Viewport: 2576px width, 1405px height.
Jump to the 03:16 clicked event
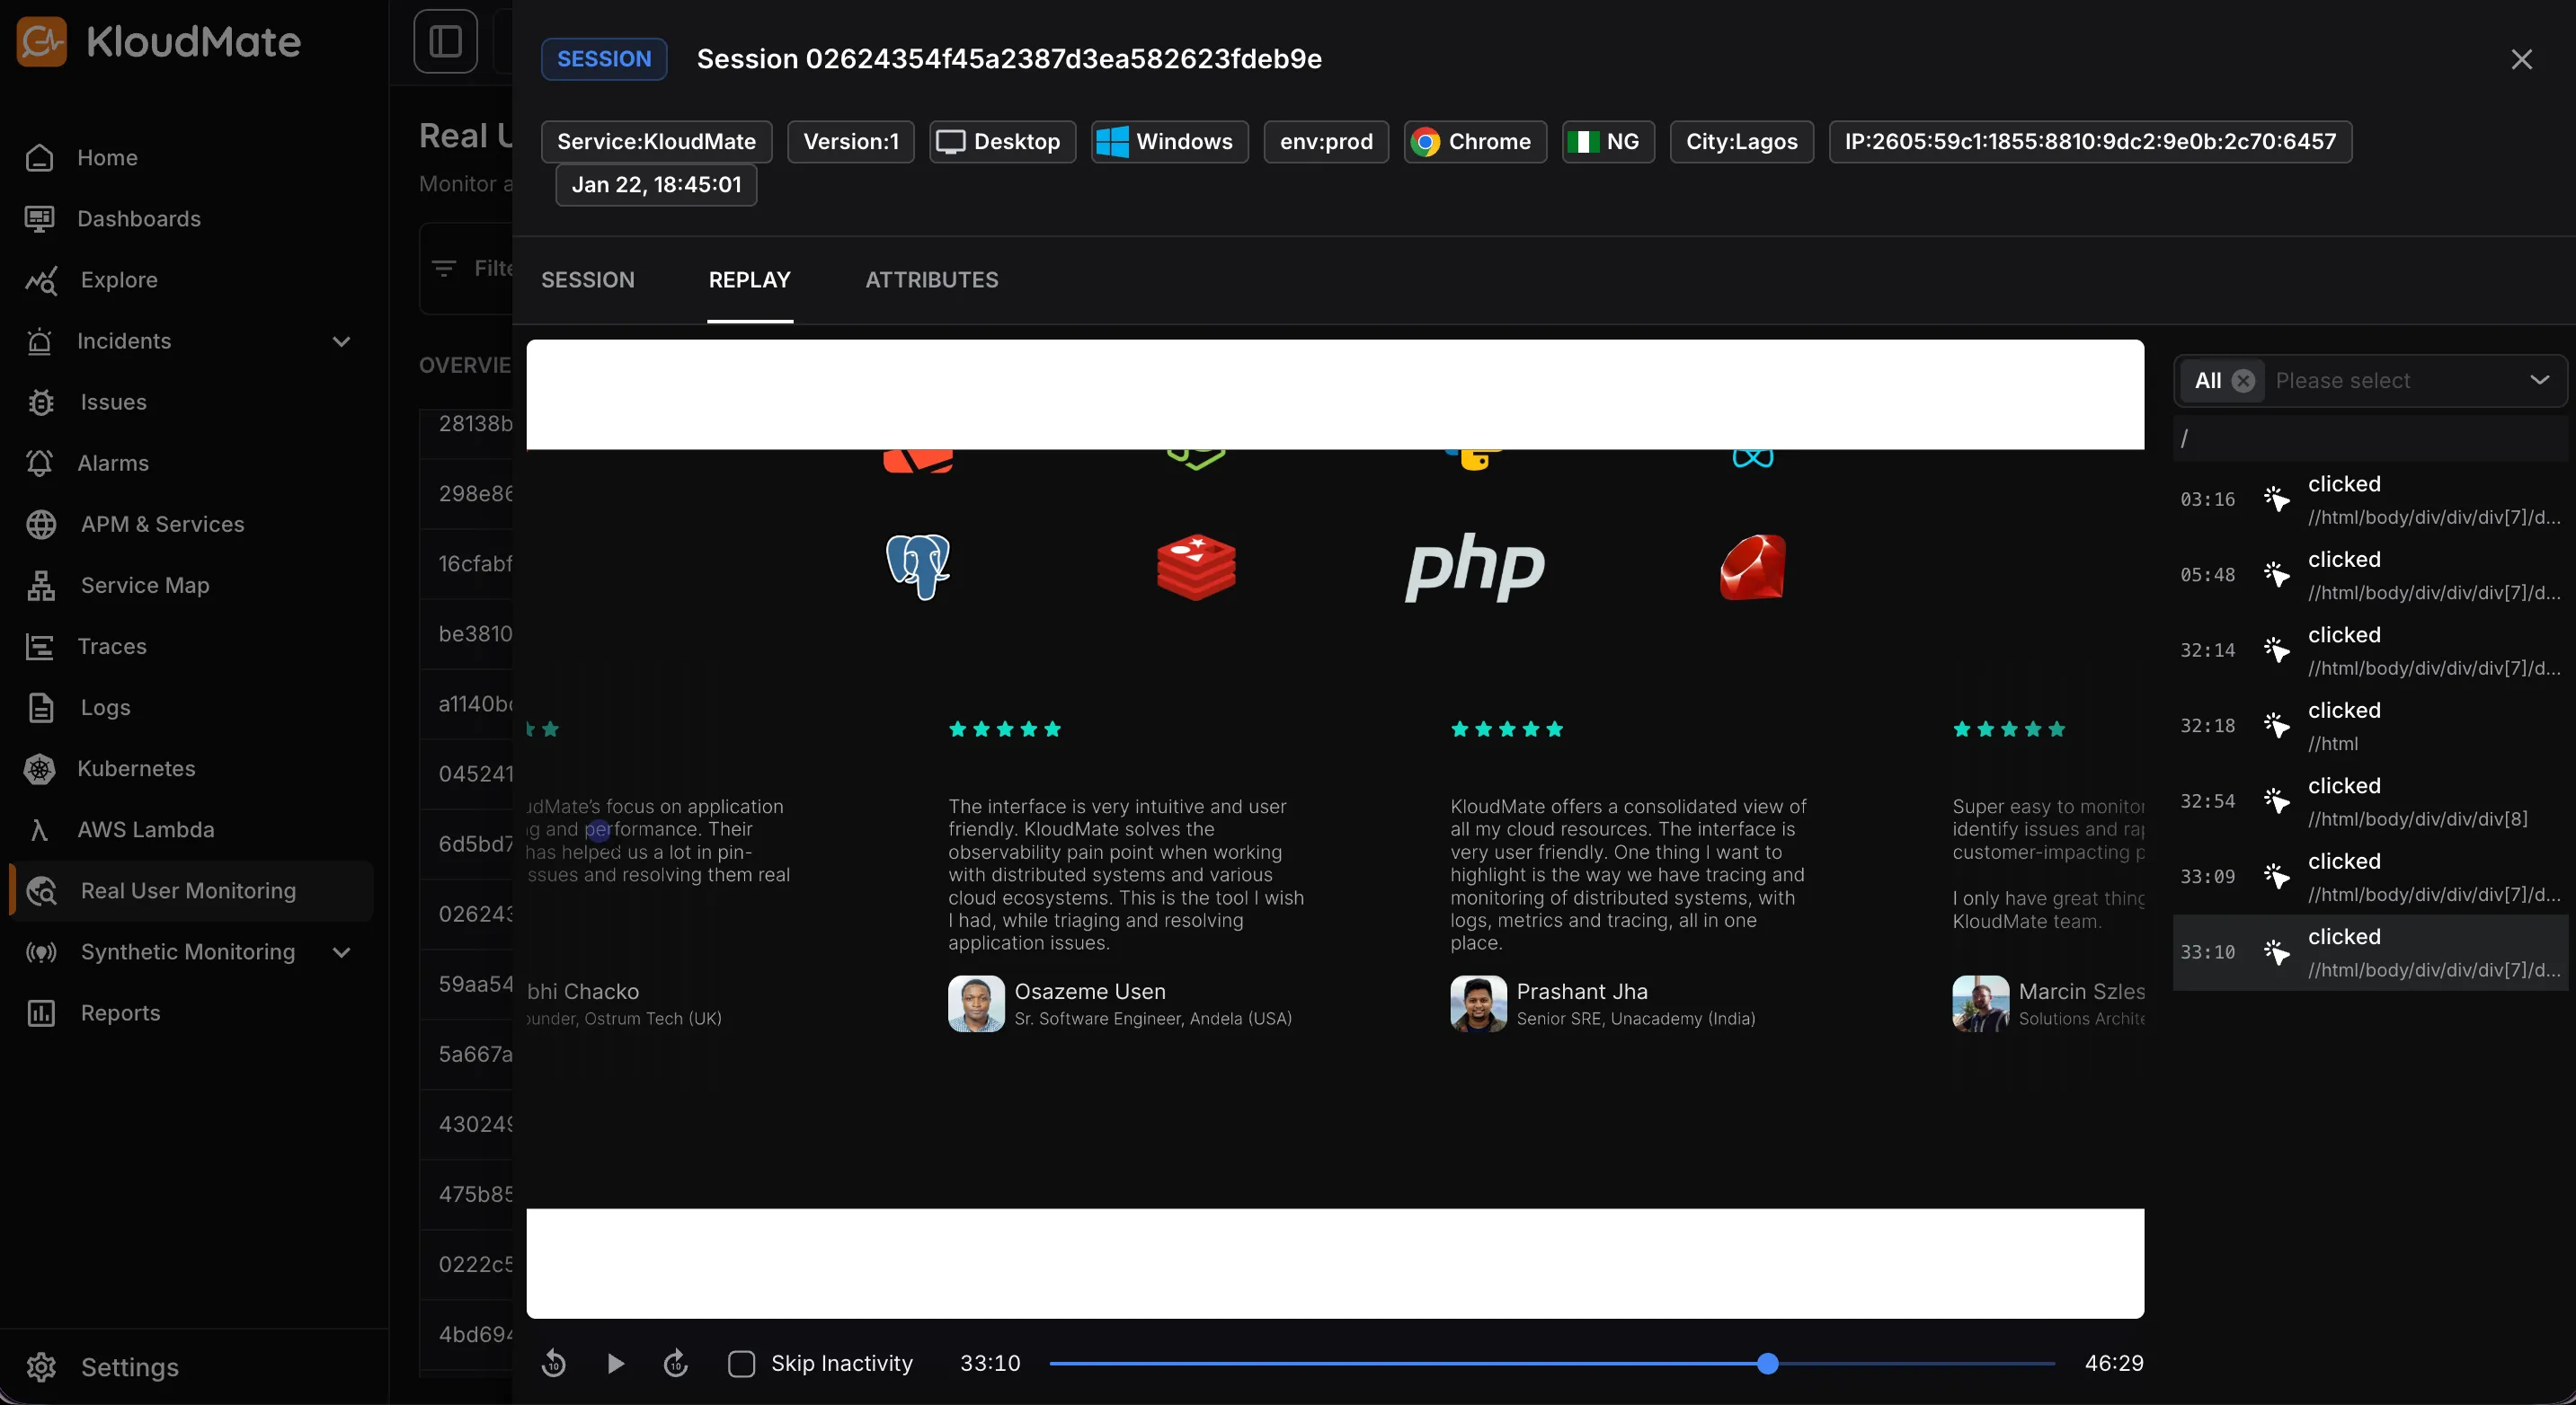(2370, 499)
